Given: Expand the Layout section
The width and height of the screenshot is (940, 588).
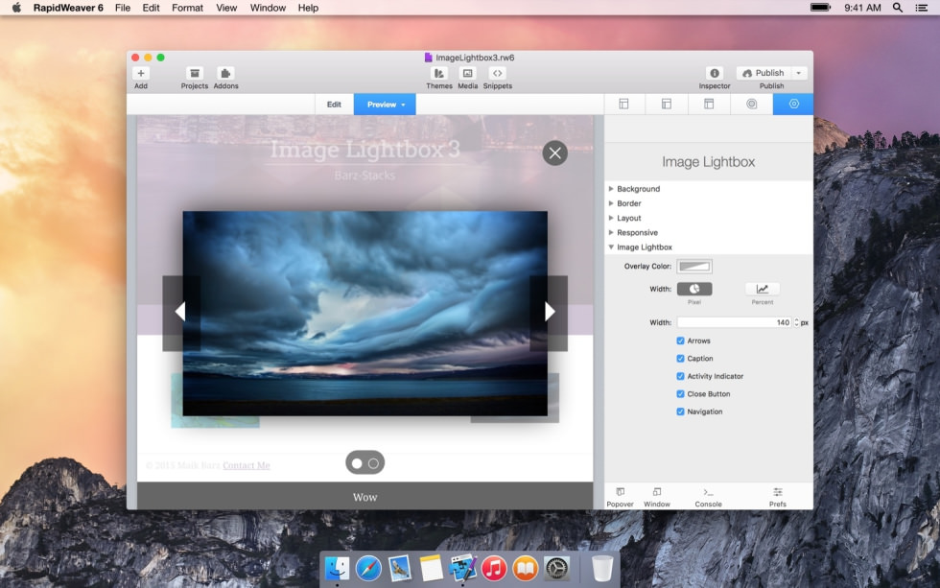Looking at the screenshot, I should coord(611,218).
